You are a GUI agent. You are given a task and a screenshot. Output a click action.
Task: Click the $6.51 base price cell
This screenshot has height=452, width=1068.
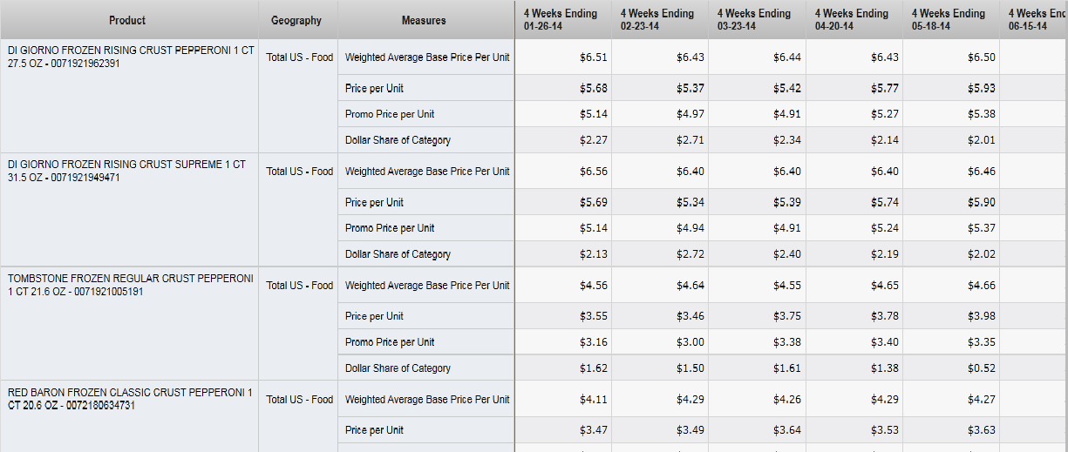tap(594, 57)
